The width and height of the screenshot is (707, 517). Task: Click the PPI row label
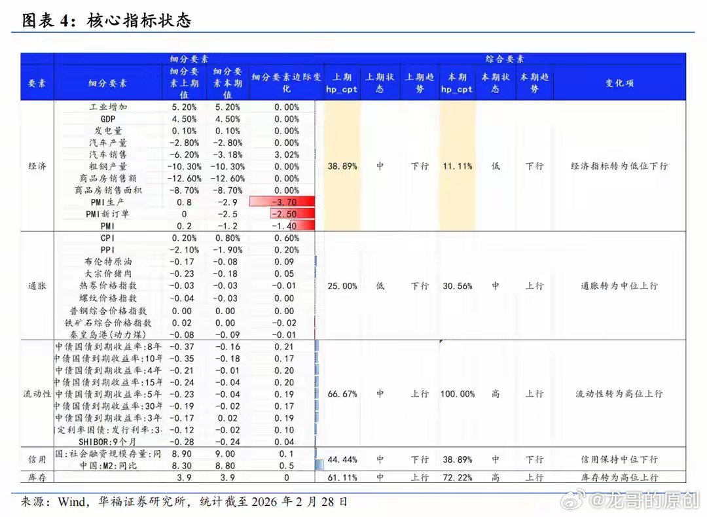[x=108, y=250]
